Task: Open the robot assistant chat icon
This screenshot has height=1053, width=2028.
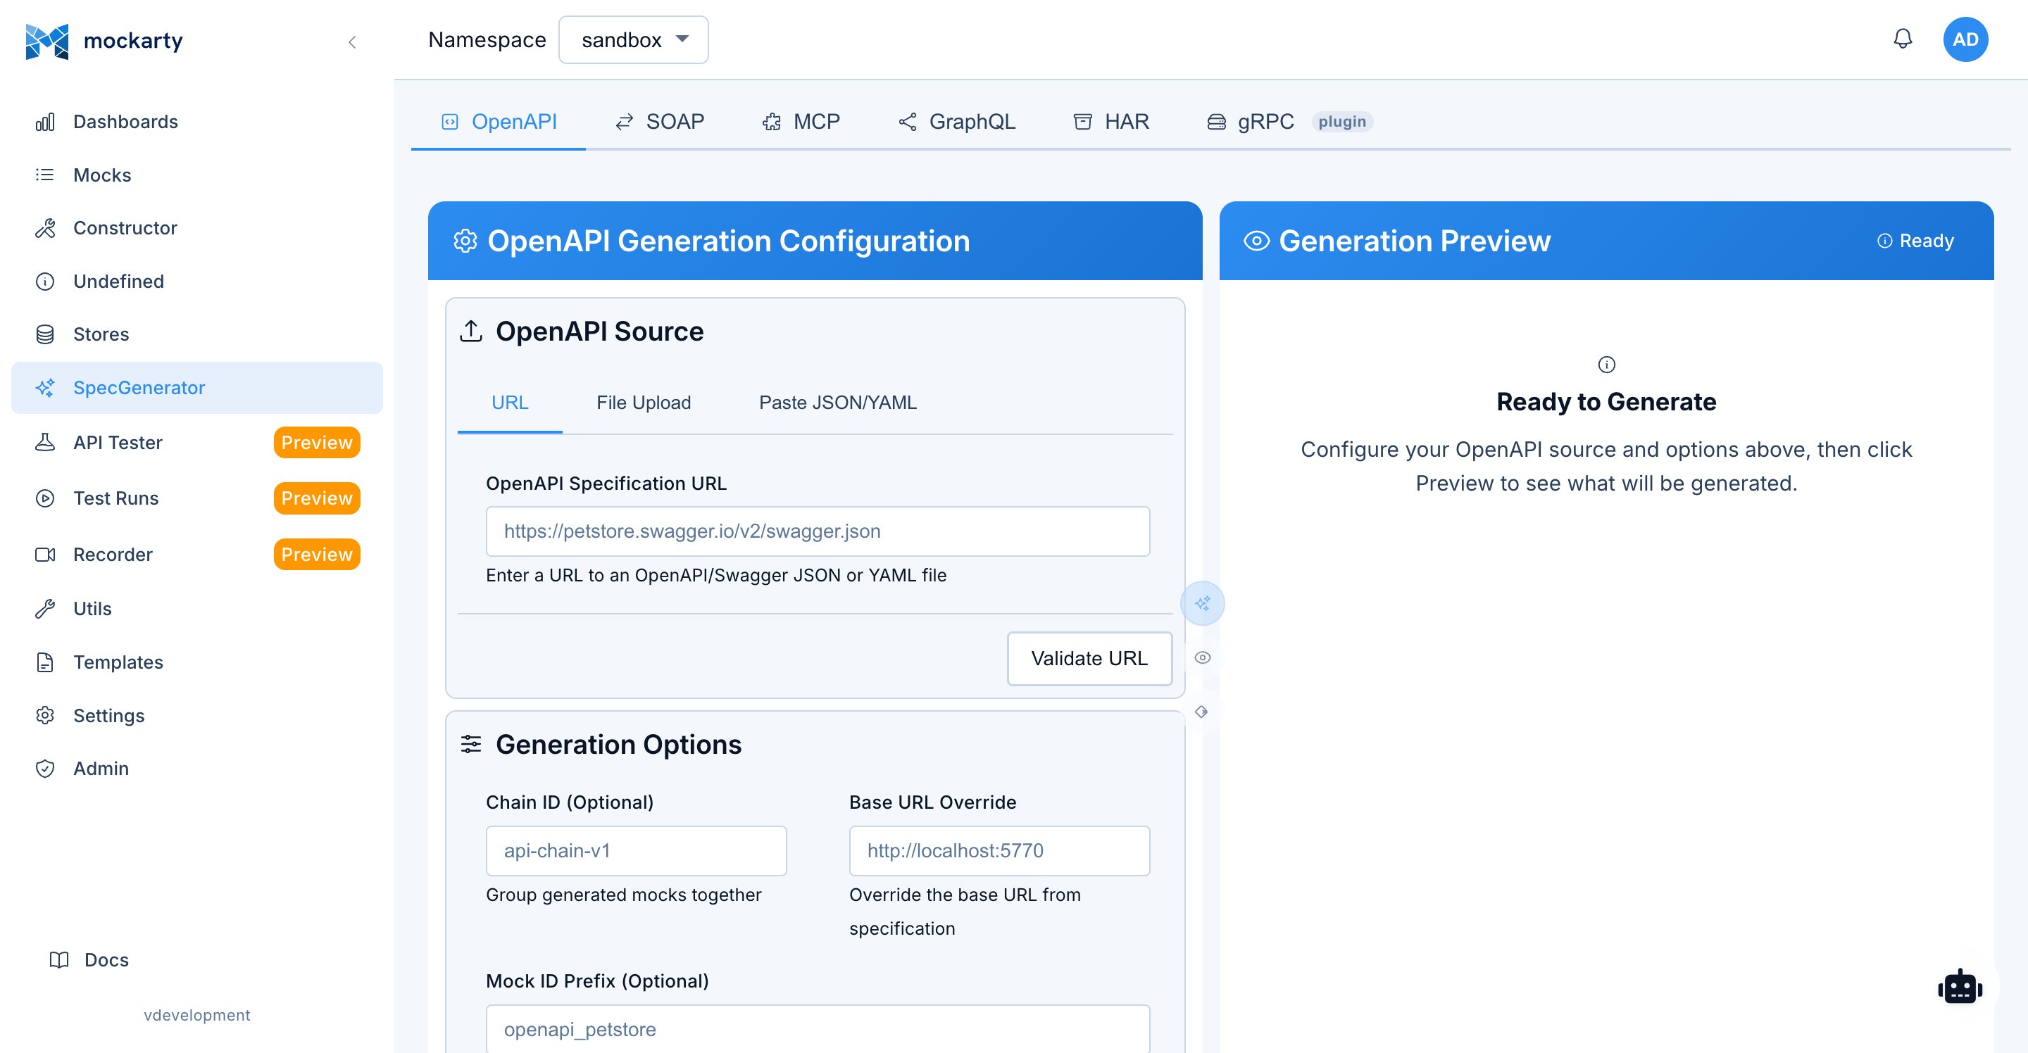Action: tap(1960, 987)
